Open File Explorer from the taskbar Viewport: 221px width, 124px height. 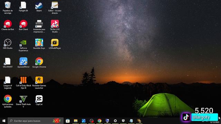(76, 121)
